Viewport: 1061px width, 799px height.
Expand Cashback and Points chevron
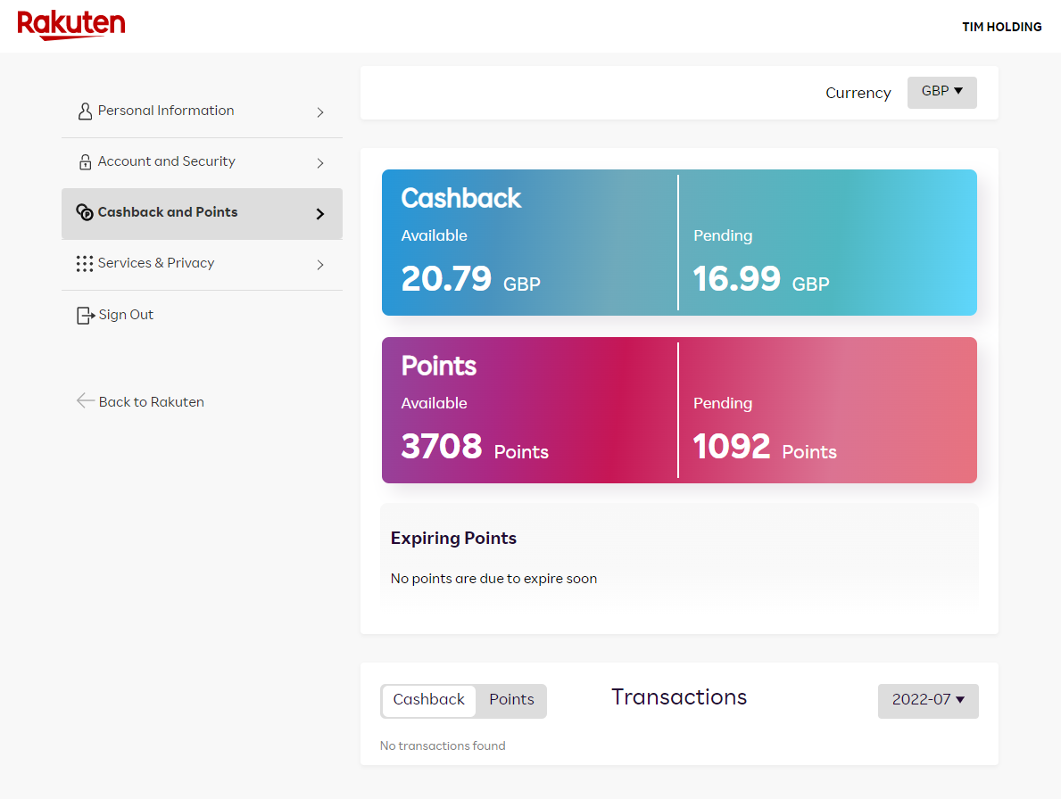pyautogui.click(x=320, y=214)
